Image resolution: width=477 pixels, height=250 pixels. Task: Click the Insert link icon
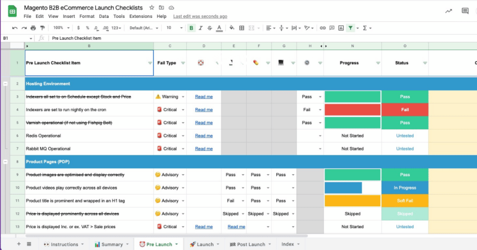click(x=323, y=28)
